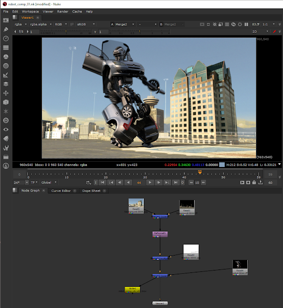
Task: Open the Global frame range dropdown
Action: click(49, 182)
